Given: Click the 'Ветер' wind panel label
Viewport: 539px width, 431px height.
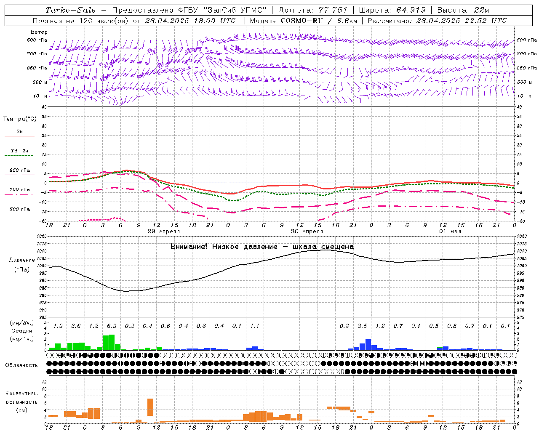Looking at the screenshot, I should [x=39, y=32].
